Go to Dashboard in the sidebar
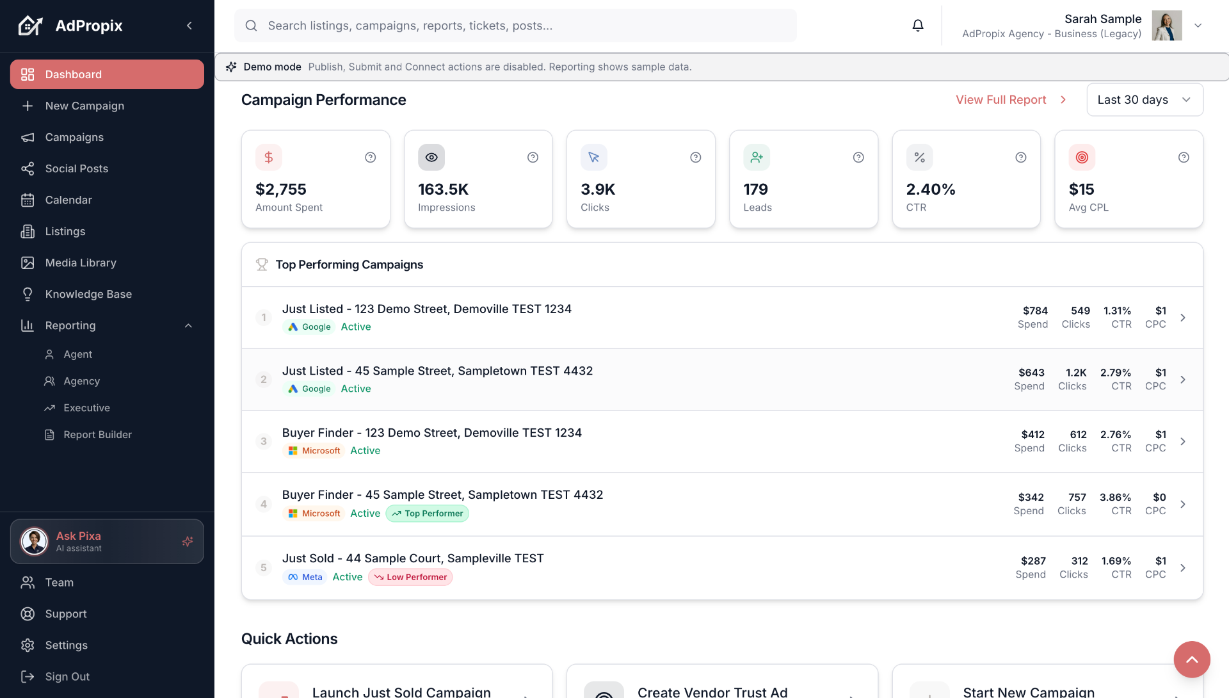The height and width of the screenshot is (698, 1229). point(107,74)
